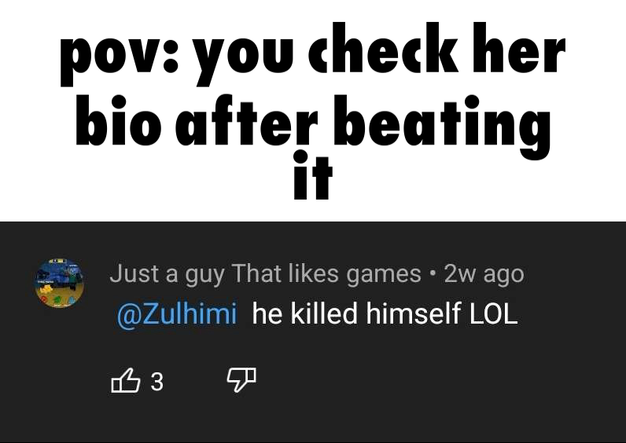Click the word 'LOL' in the comment
Screen dimensions: 626x443
[x=493, y=313]
